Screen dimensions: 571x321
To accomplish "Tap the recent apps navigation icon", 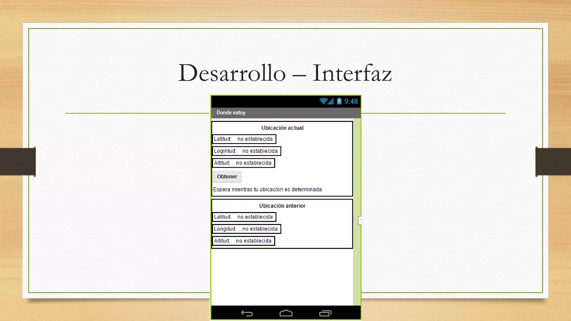I will coord(325,313).
